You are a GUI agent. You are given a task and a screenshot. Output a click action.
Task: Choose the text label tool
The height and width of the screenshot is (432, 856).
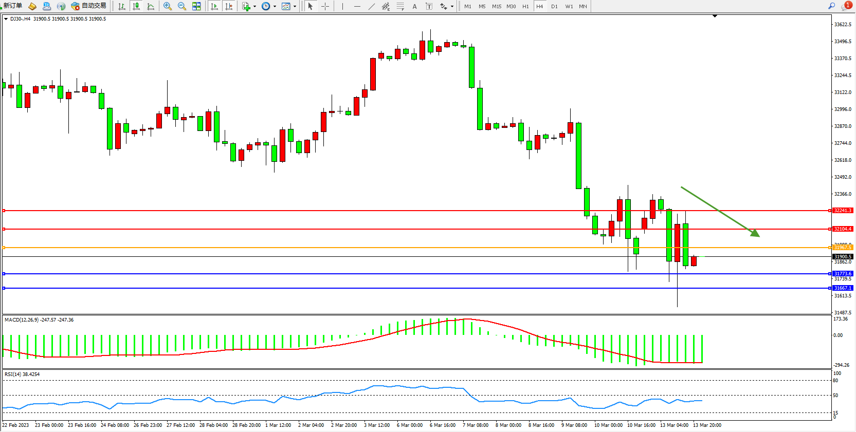[x=414, y=6]
